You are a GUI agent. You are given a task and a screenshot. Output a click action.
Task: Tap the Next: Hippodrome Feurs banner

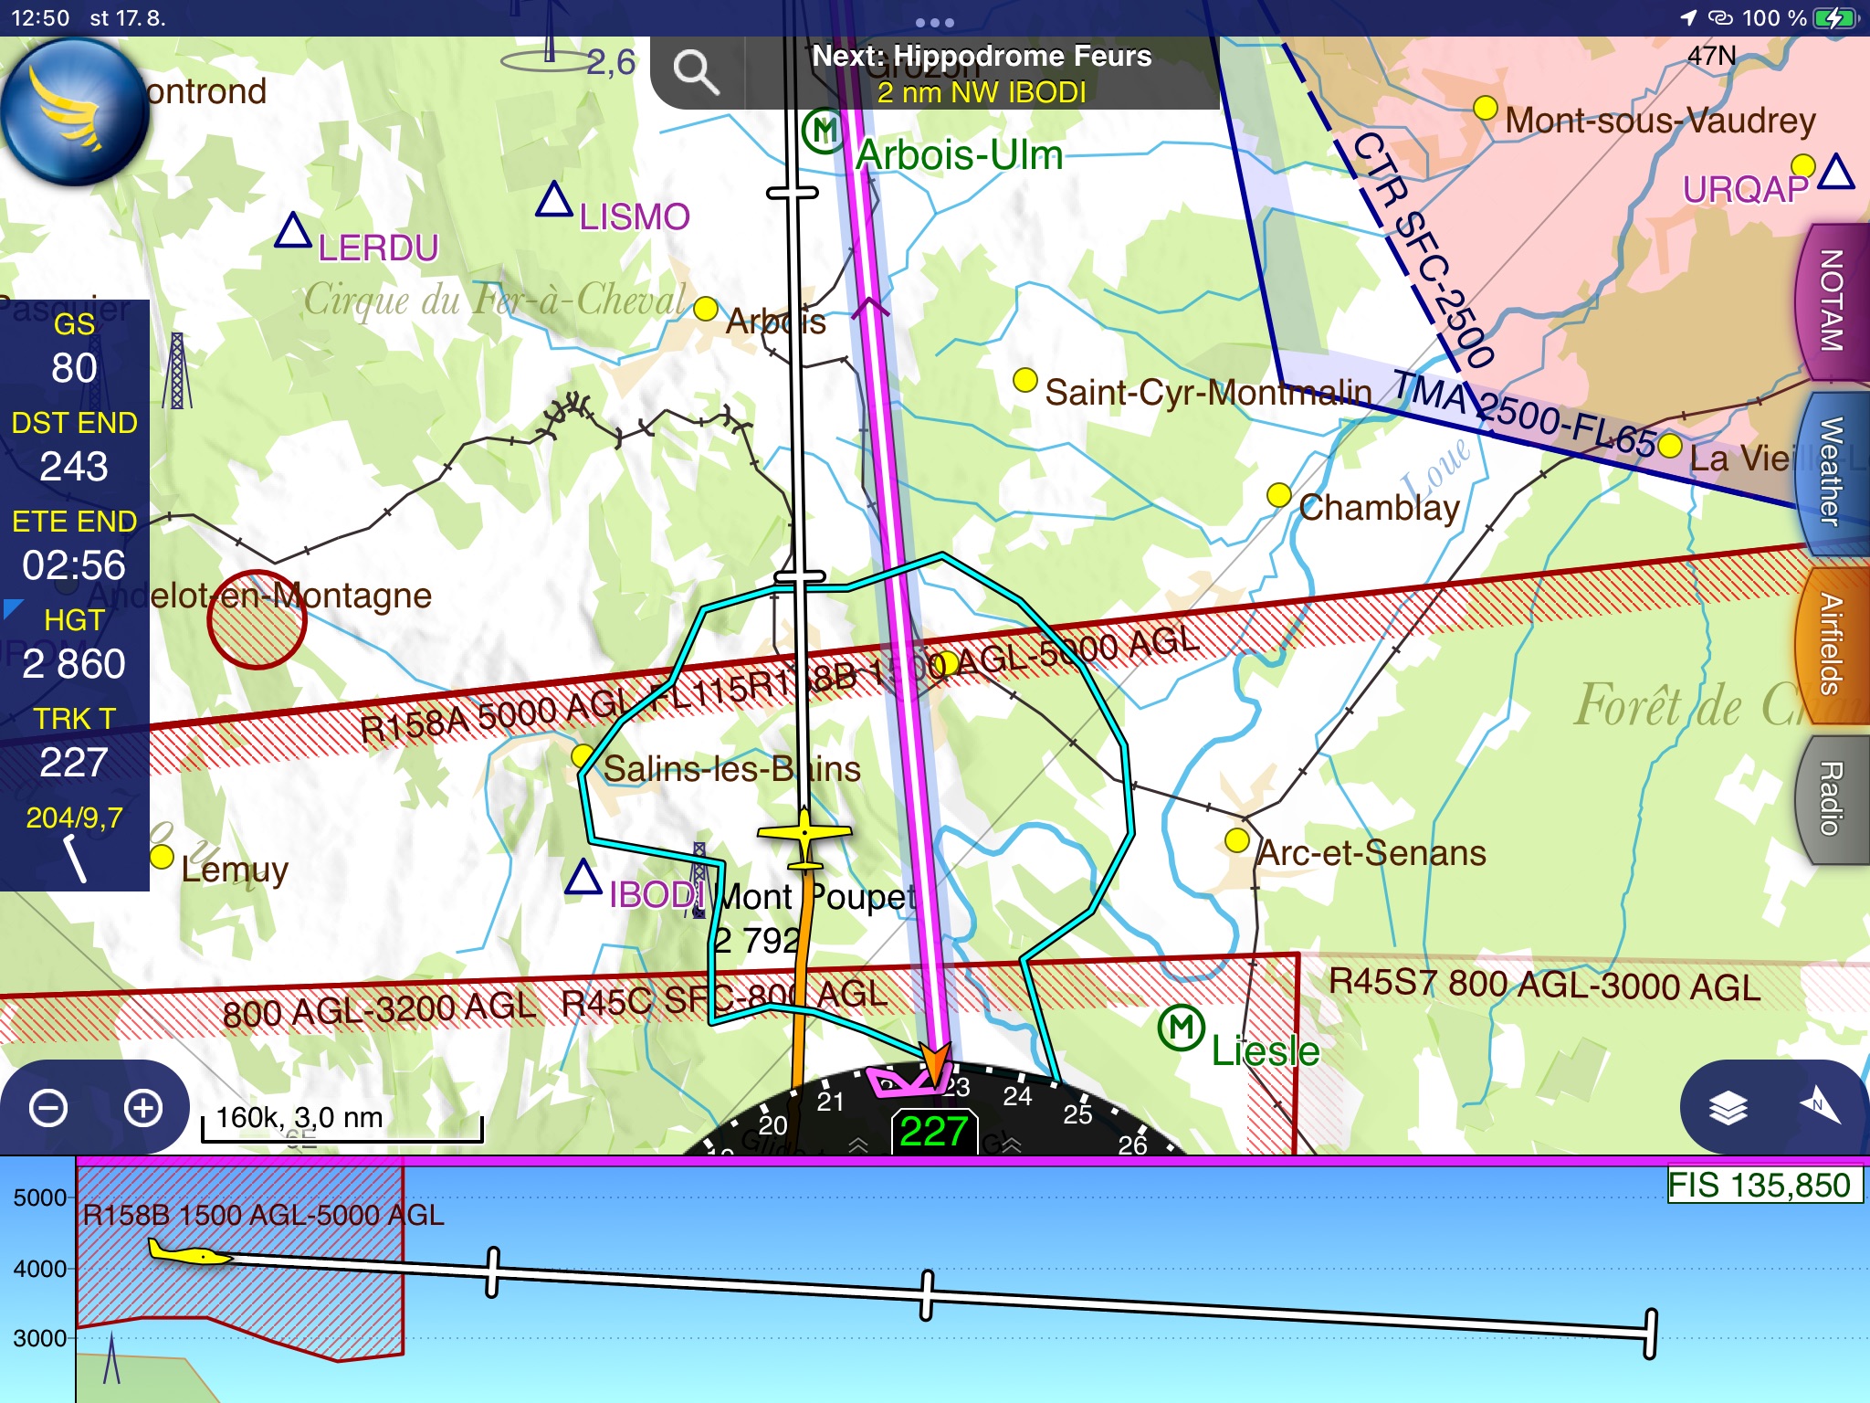pos(982,73)
